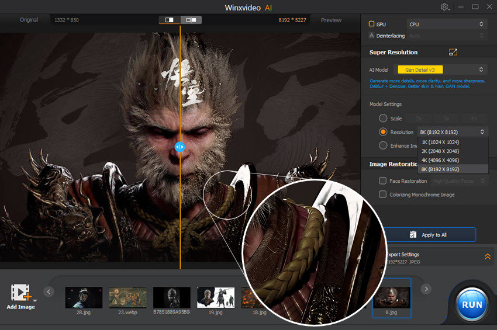Pick 8K (8192 X 8192) from list
This screenshot has width=497, height=330.
(x=453, y=169)
